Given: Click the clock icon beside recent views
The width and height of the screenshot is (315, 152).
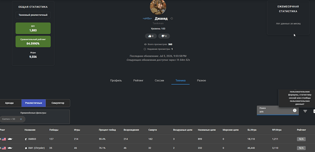Looking at the screenshot, I should [x=145, y=49].
